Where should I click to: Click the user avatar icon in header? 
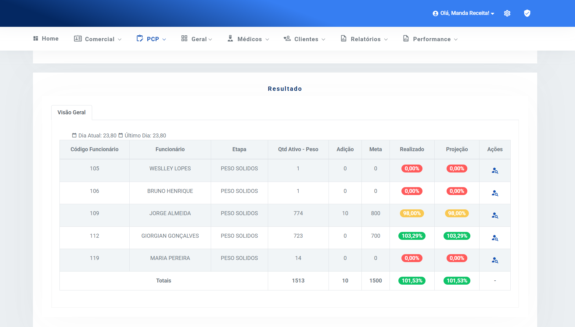435,13
